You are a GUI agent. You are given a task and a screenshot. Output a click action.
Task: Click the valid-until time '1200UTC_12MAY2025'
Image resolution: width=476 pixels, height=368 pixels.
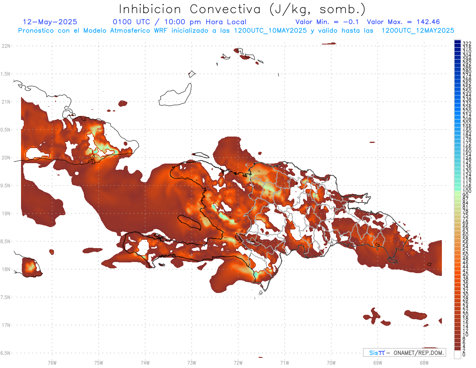418,30
